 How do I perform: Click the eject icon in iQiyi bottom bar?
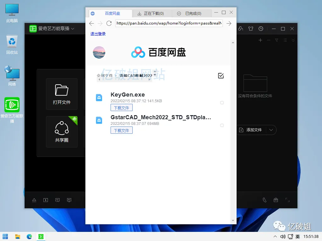tap(34, 200)
